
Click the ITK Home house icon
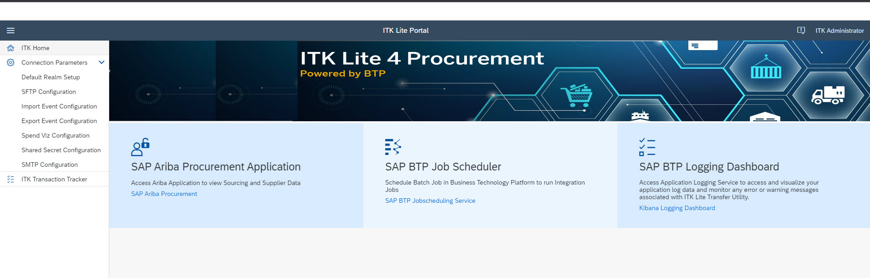tap(11, 47)
